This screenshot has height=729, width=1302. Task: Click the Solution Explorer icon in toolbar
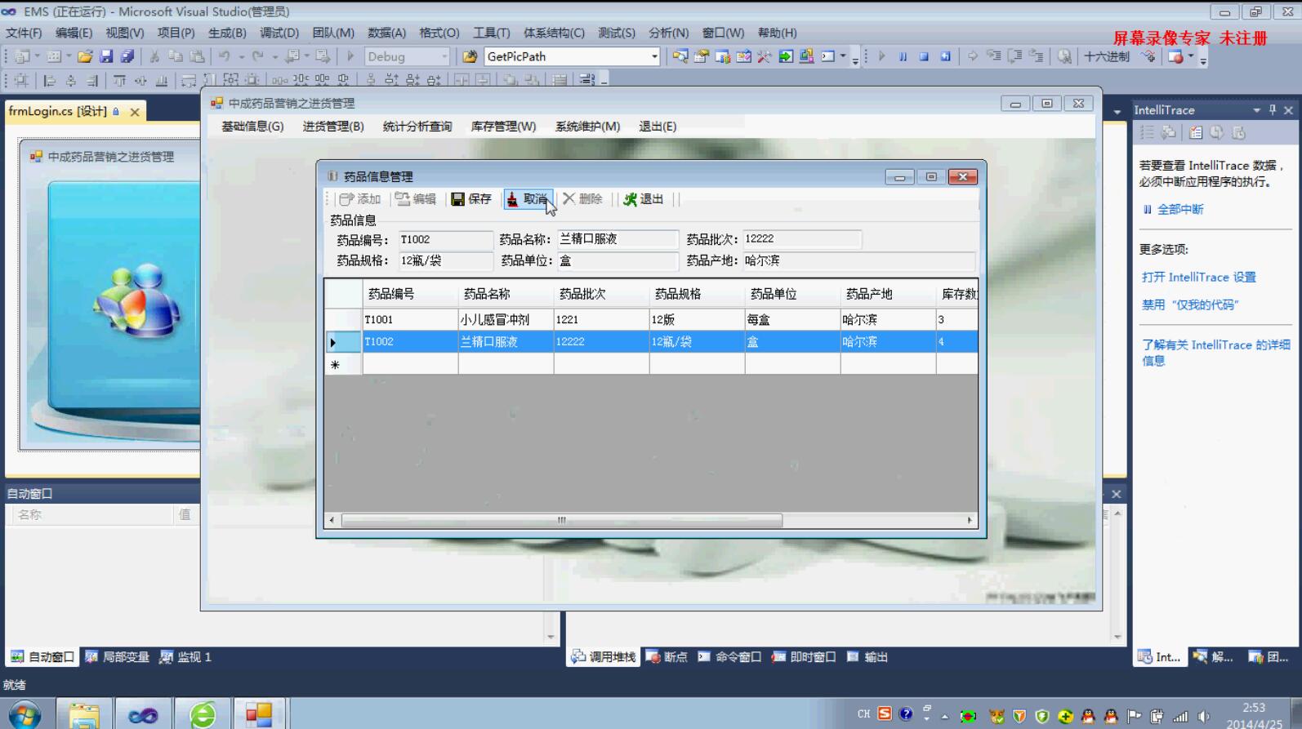pos(680,56)
